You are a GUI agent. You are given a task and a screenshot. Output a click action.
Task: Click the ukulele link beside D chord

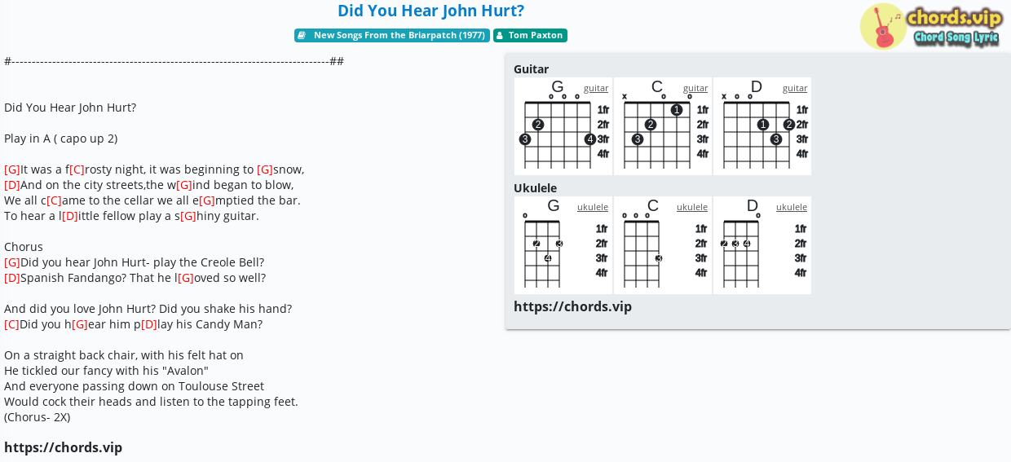click(x=792, y=207)
